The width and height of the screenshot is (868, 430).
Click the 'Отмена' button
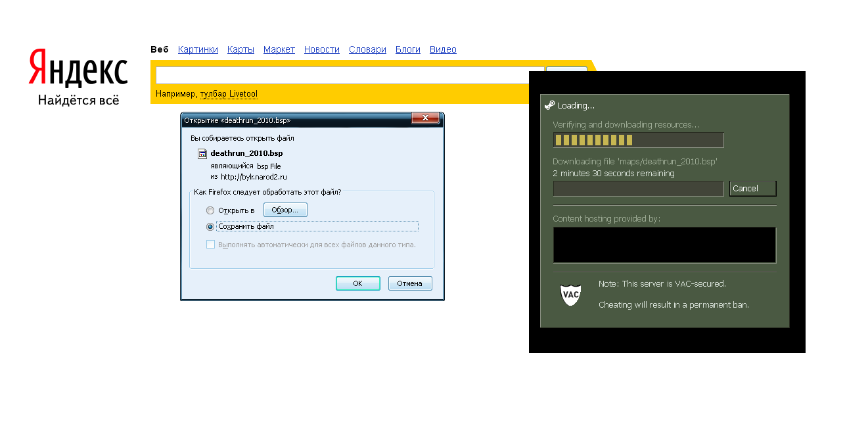[410, 283]
